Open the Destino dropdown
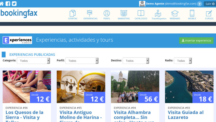Image resolution: width=216 pixels, height=122 pixels. (136, 61)
